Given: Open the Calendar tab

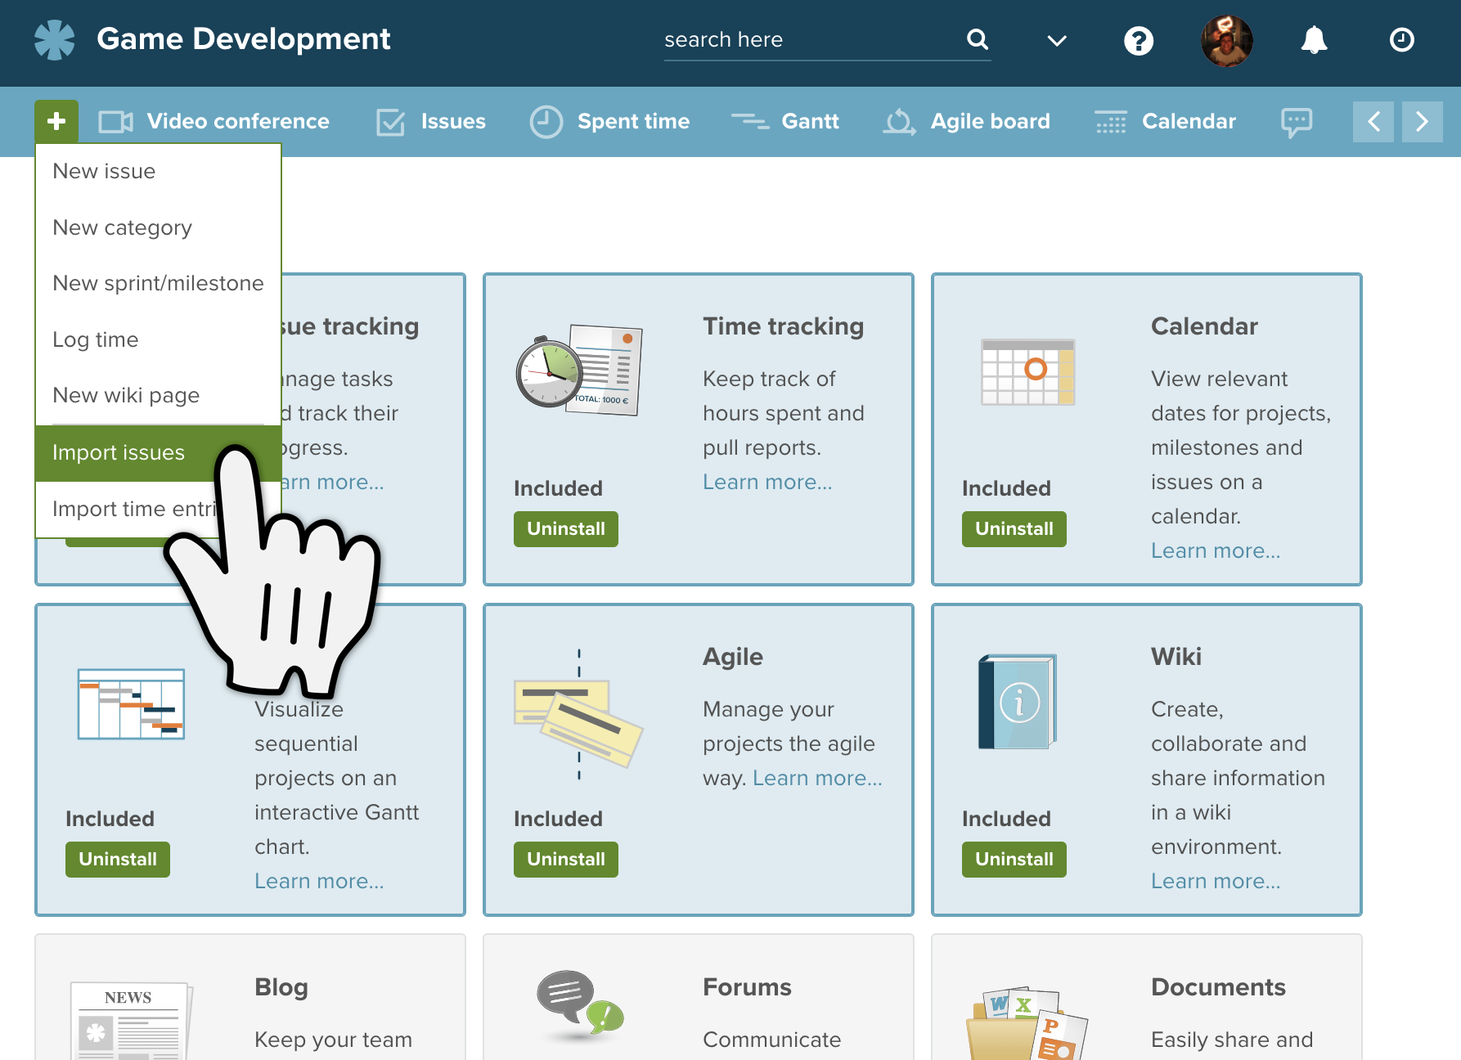Looking at the screenshot, I should (x=1166, y=122).
